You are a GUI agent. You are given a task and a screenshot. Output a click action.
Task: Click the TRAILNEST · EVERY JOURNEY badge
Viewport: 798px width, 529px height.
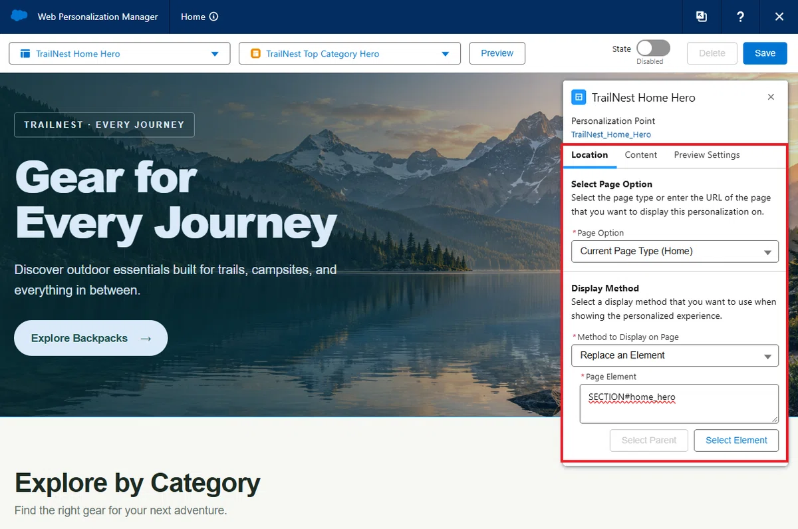pos(104,124)
